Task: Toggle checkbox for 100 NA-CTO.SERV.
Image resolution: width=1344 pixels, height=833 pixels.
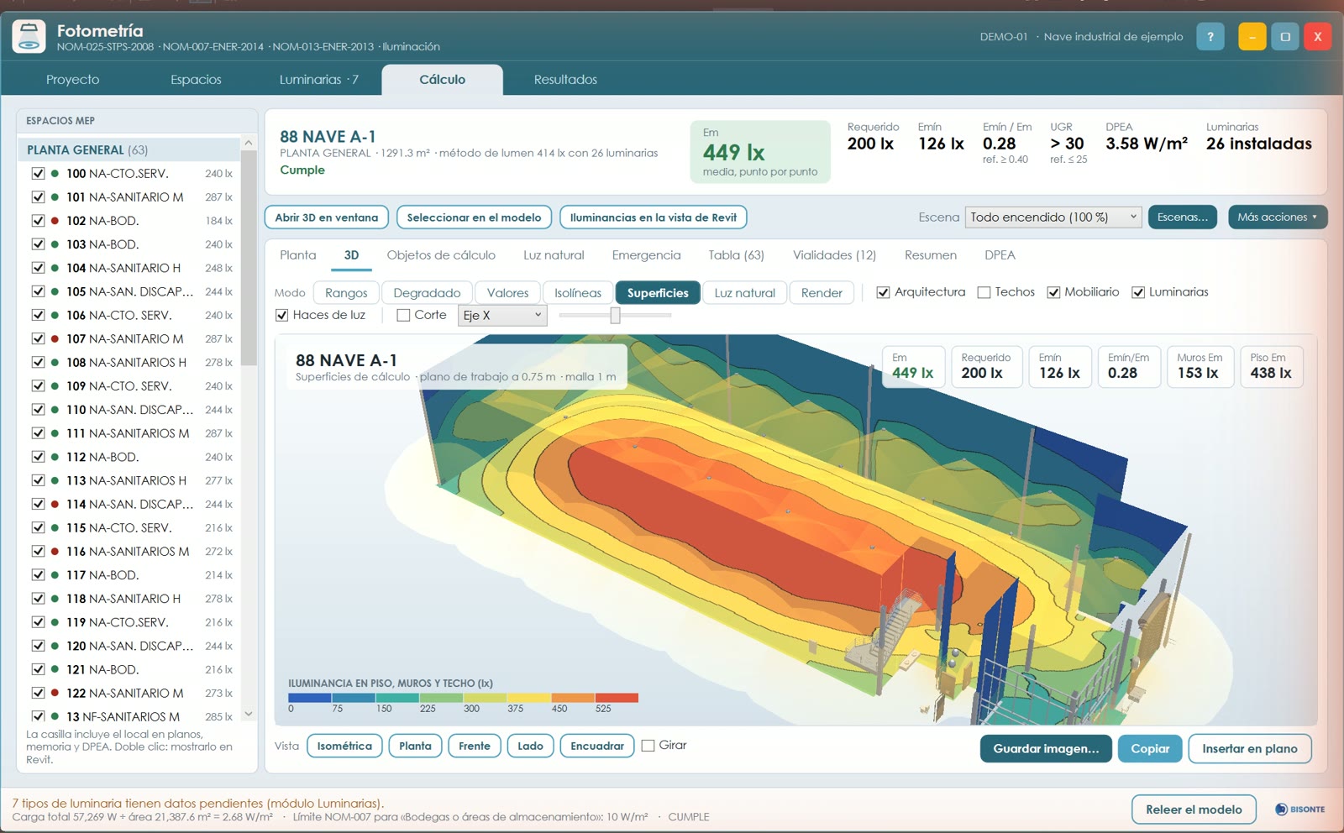Action: pyautogui.click(x=38, y=174)
